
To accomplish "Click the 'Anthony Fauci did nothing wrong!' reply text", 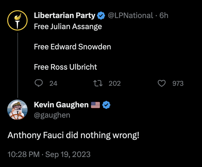I will point(73,135).
